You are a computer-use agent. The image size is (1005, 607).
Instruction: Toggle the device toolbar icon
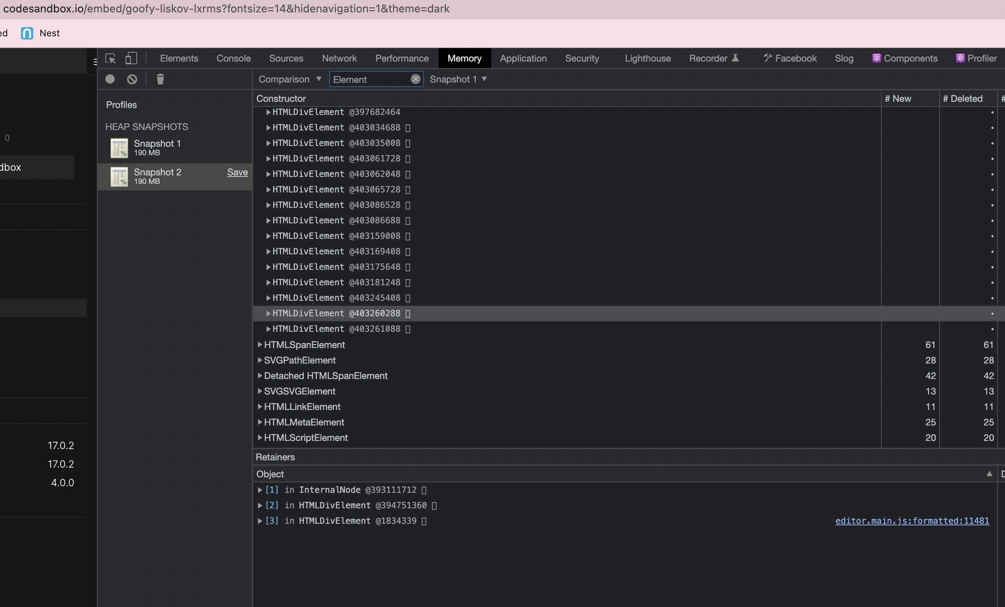(x=131, y=58)
